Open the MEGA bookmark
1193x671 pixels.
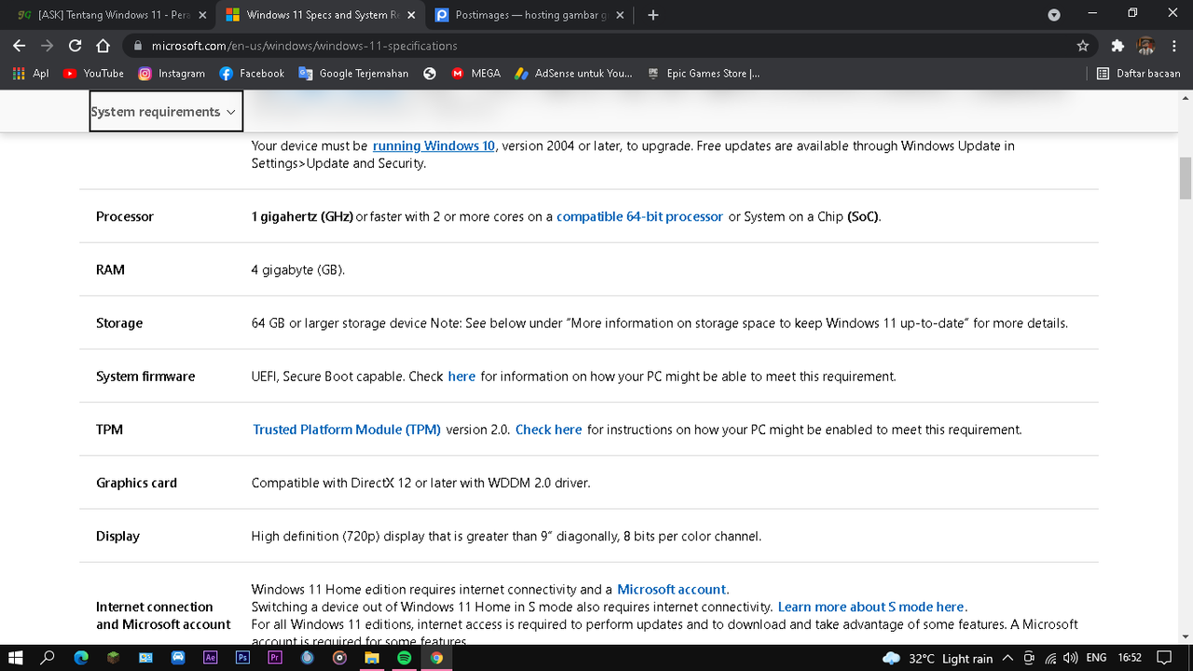pyautogui.click(x=476, y=73)
